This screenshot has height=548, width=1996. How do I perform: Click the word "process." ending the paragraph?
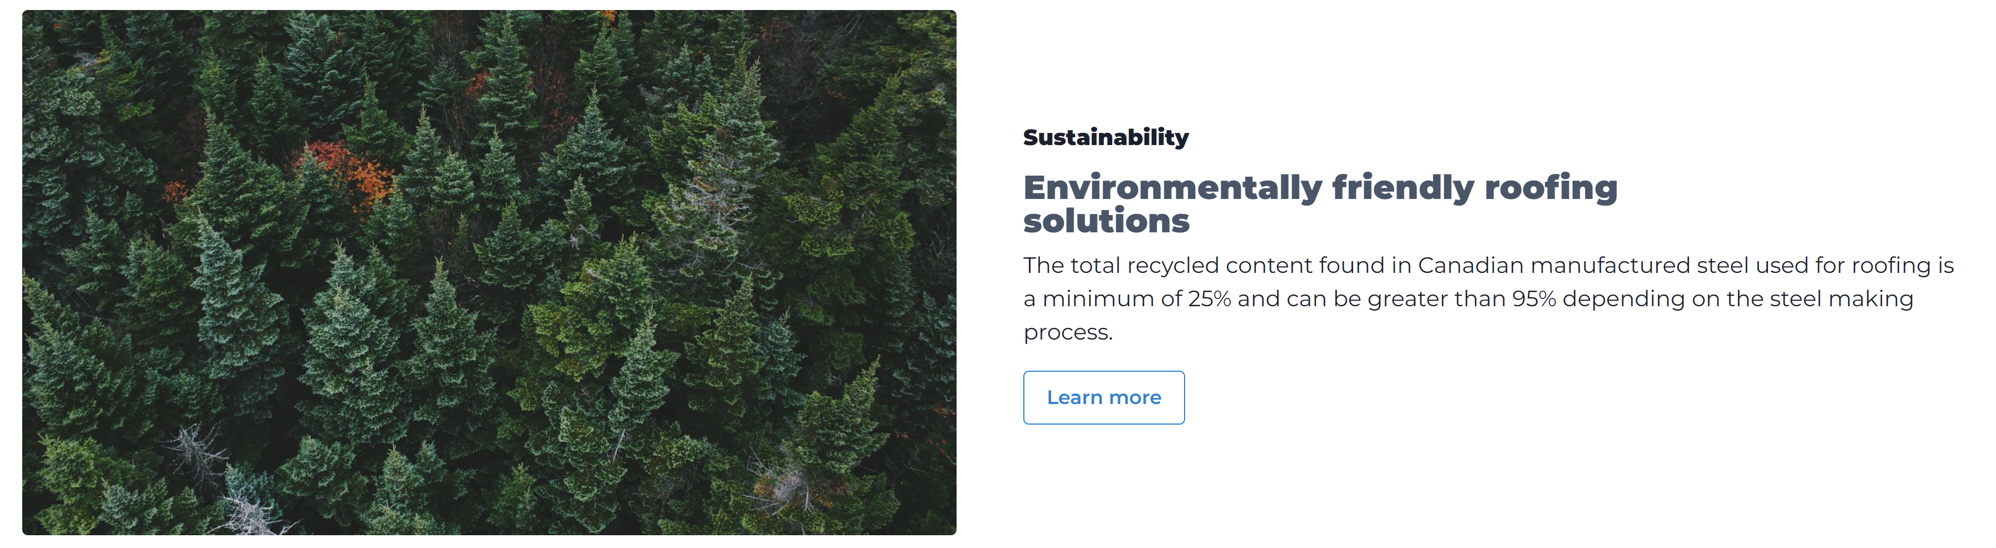click(x=1068, y=333)
